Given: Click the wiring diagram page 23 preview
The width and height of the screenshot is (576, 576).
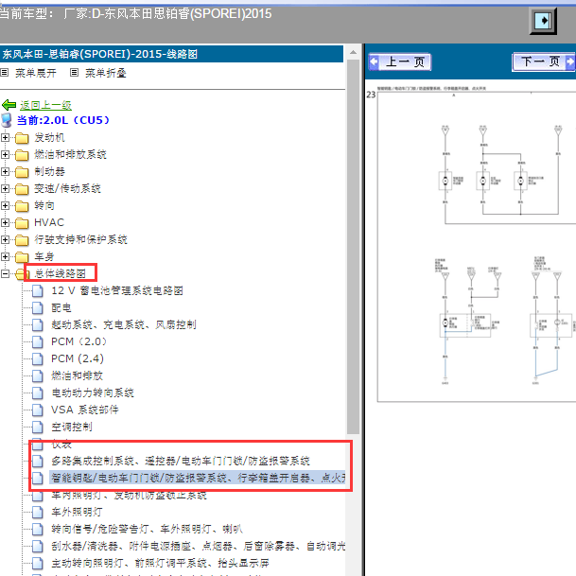Looking at the screenshot, I should pyautogui.click(x=477, y=247).
